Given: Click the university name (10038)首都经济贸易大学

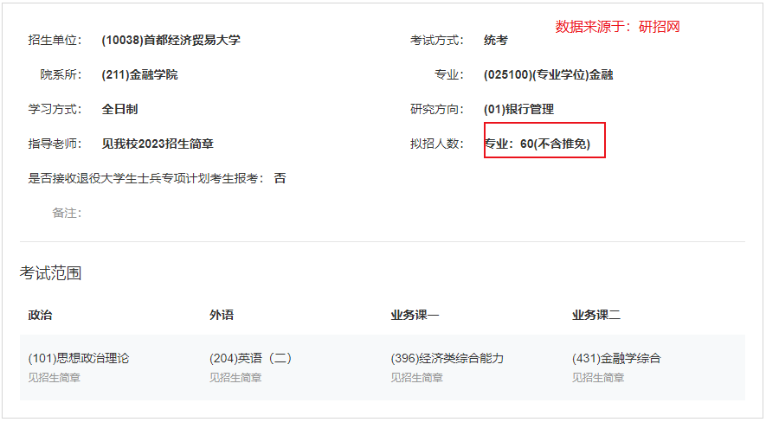Looking at the screenshot, I should tap(171, 40).
